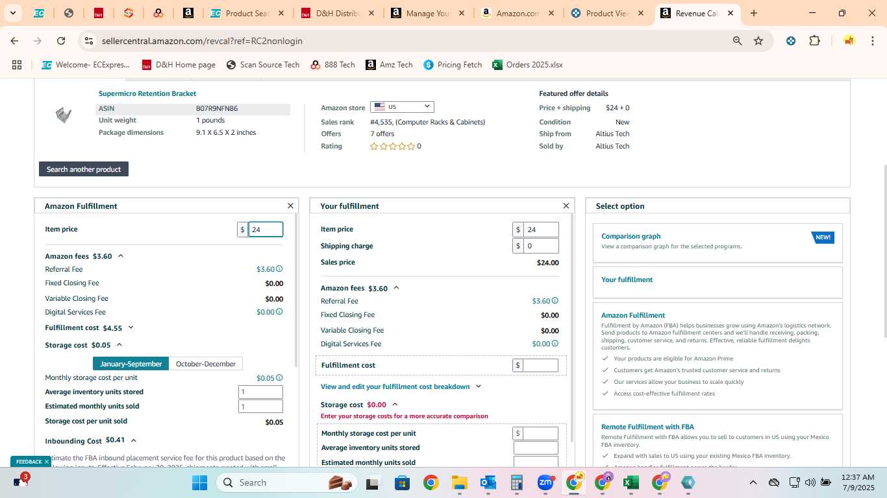The image size is (887, 498).
Task: View site information icon in address bar
Action: (x=89, y=41)
